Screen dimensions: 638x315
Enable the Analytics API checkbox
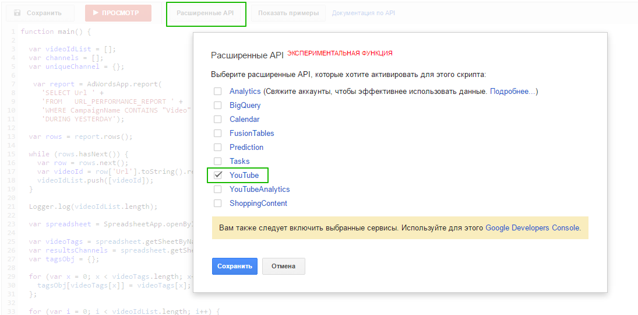click(218, 91)
